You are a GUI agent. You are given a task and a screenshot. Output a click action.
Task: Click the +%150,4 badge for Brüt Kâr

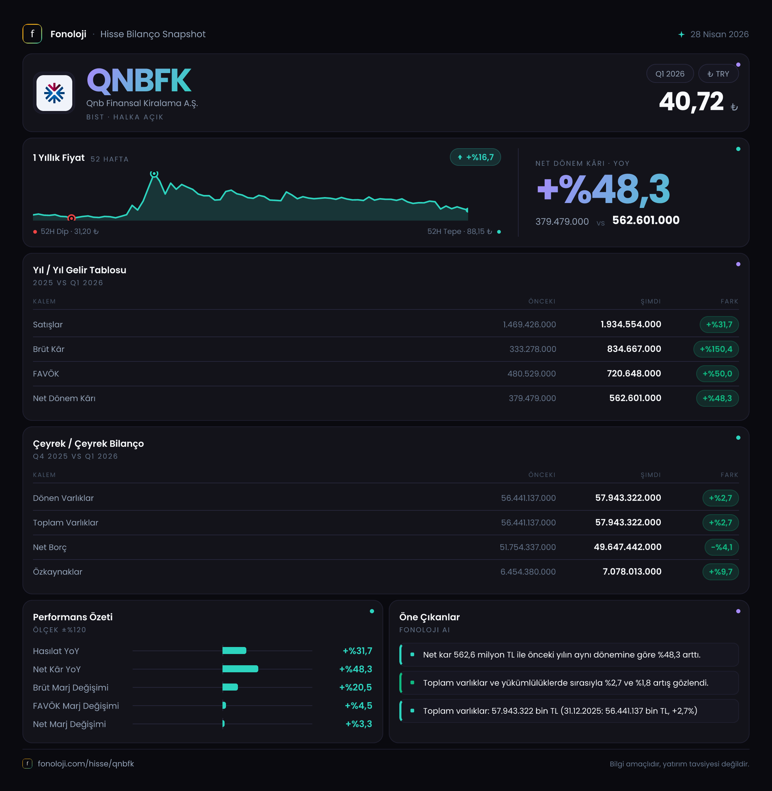(716, 349)
